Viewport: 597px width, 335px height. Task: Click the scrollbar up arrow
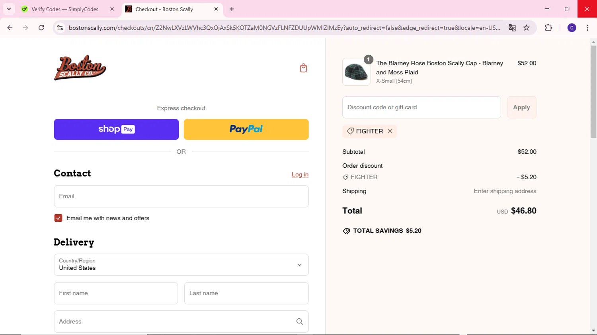[x=593, y=42]
